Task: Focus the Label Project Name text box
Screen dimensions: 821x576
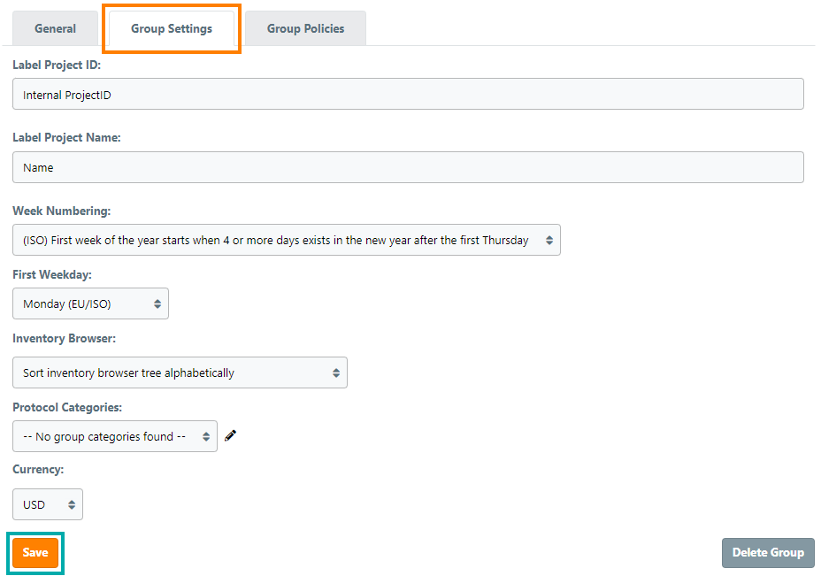Action: point(408,167)
